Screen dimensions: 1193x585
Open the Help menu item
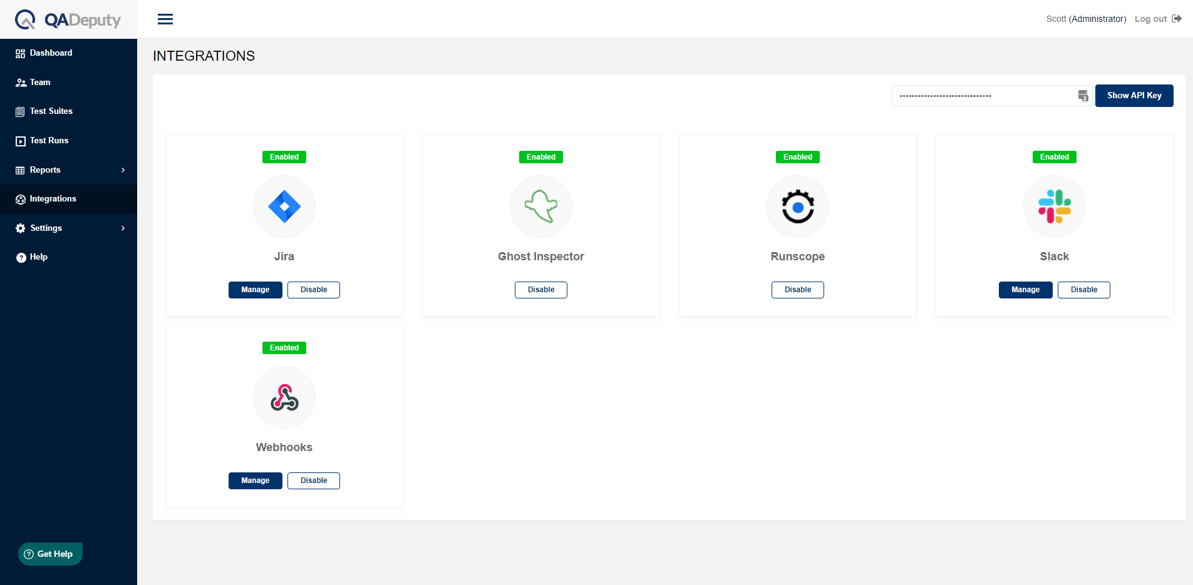pyautogui.click(x=68, y=257)
